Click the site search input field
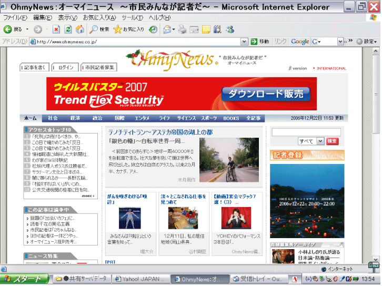The height and width of the screenshot is (287, 382). (306, 132)
